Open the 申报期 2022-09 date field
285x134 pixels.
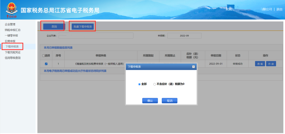click(x=184, y=36)
